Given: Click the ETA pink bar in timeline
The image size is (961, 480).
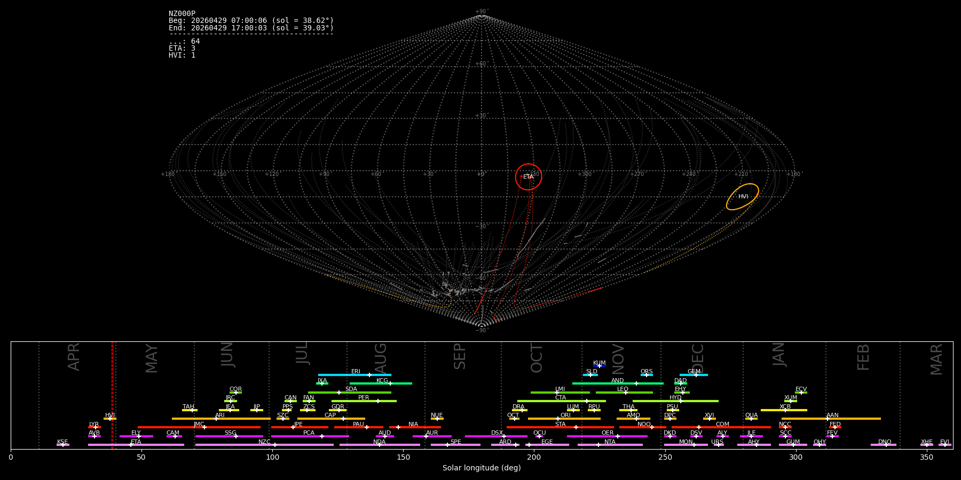Looking at the screenshot, I should [x=136, y=445].
